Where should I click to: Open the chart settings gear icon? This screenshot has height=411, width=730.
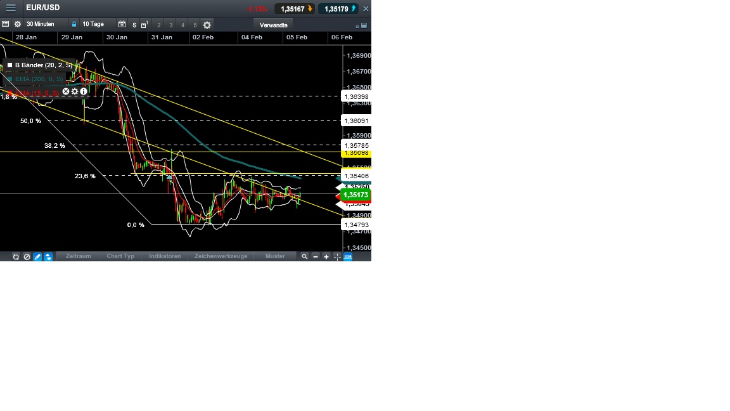click(18, 24)
